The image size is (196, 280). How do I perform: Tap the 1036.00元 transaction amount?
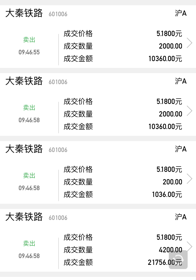coord(167,195)
